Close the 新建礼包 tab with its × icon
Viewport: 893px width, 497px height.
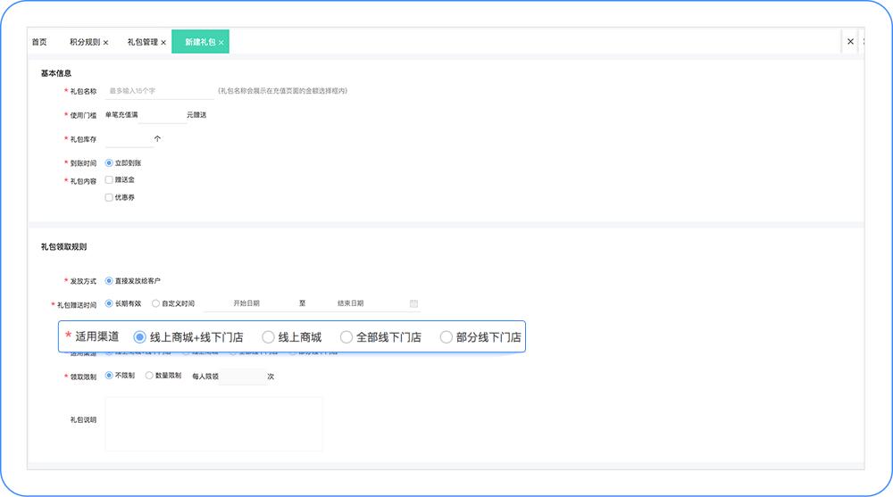coord(221,43)
